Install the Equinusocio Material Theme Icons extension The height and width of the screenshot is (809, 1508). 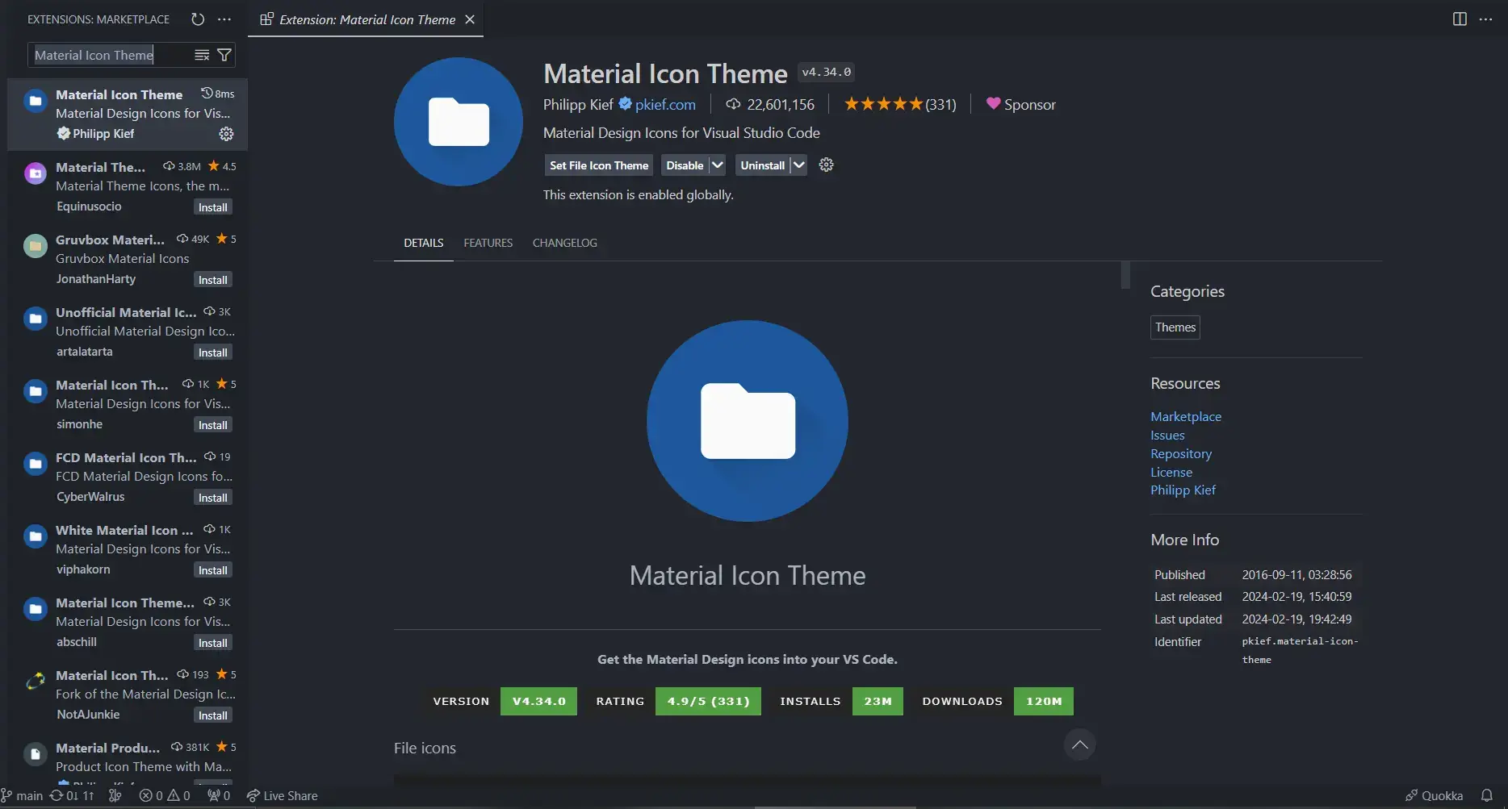tap(213, 207)
